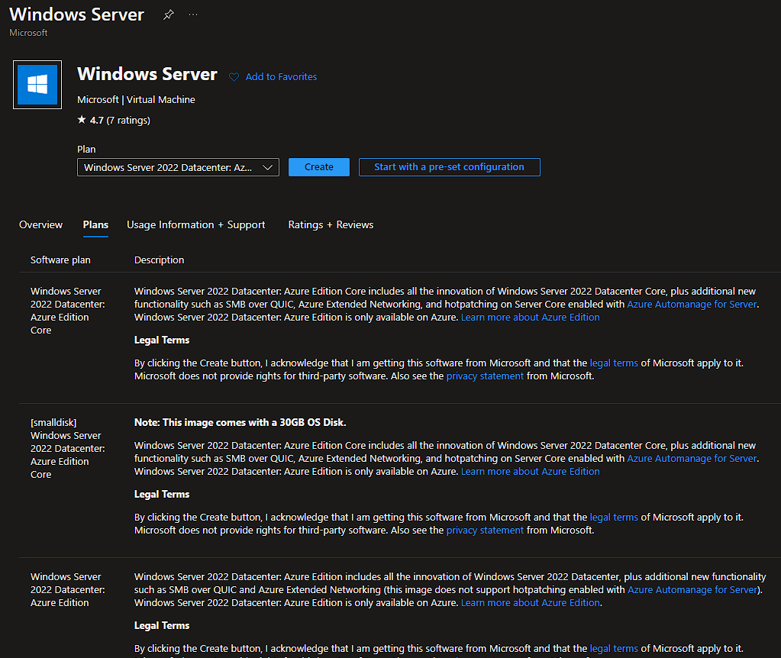Click the Software plan column header
781x658 pixels.
60,260
